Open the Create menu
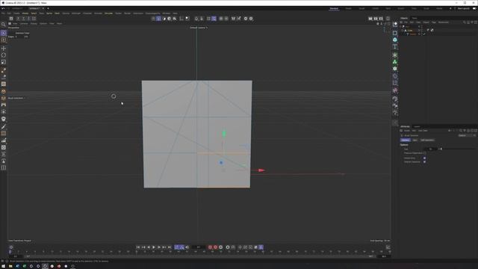478x269 pixels. pyautogui.click(x=16, y=13)
